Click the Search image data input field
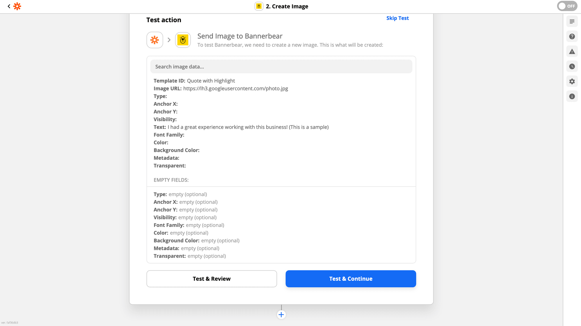 coord(281,67)
